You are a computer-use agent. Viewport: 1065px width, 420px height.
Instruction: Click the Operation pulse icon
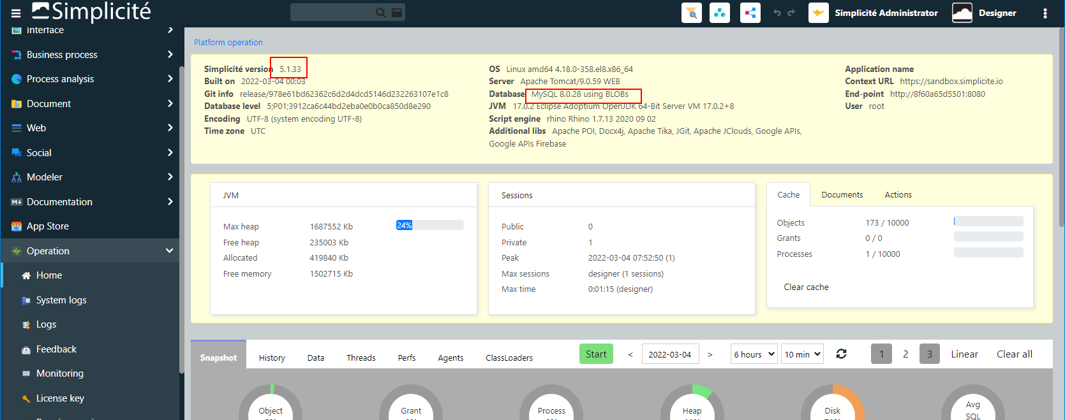pos(17,251)
